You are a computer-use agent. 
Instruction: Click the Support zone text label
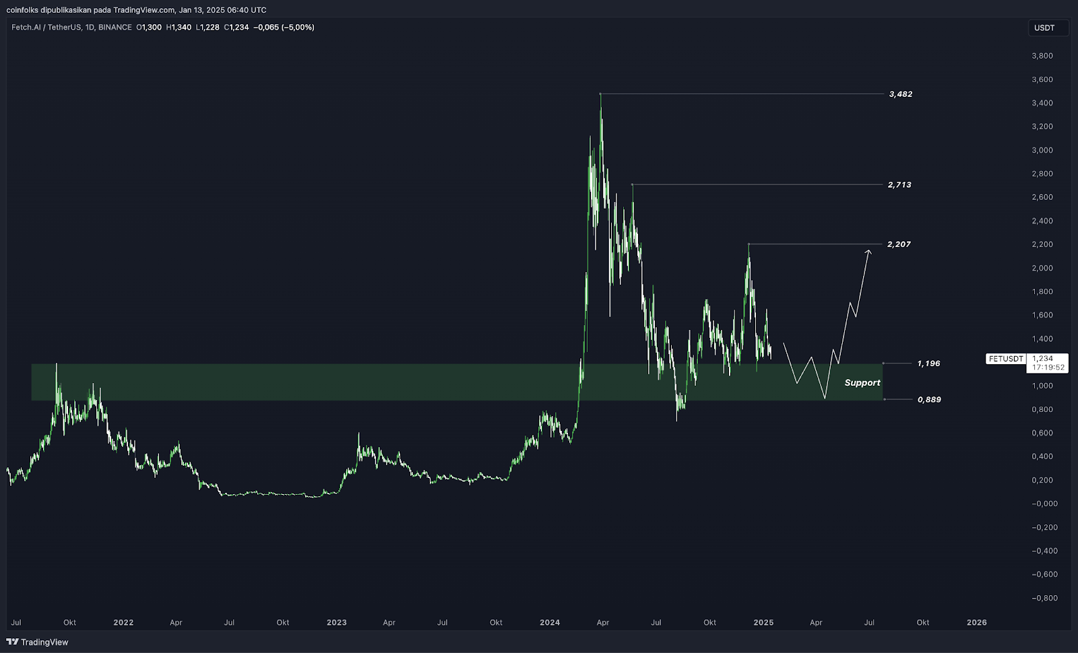(862, 382)
